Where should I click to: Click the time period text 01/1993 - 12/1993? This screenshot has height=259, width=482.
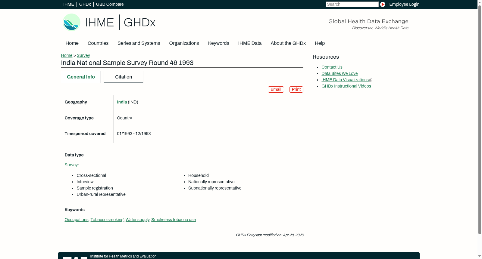pos(134,134)
